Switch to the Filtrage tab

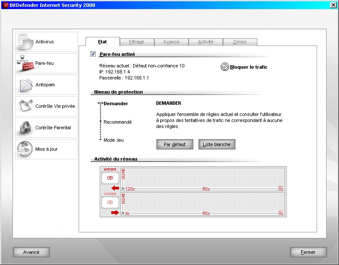(137, 42)
